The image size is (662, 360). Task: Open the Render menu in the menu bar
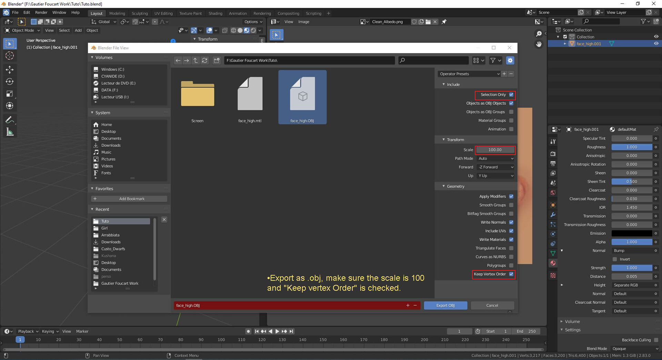click(x=41, y=12)
